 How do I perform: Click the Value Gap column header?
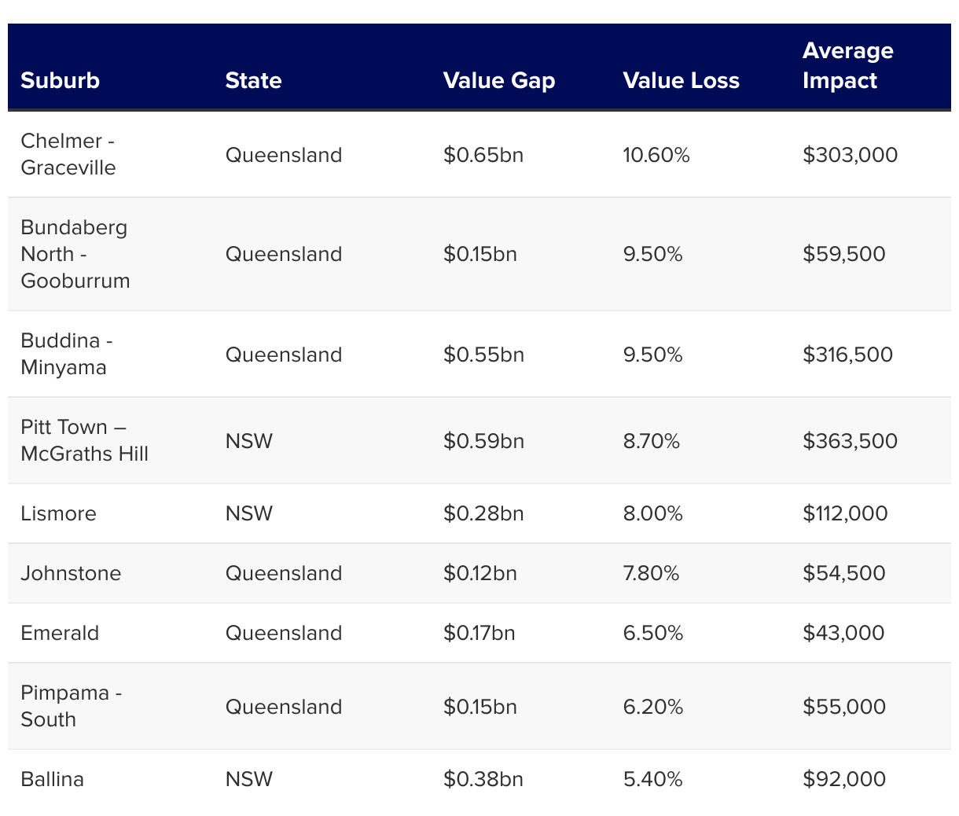499,80
